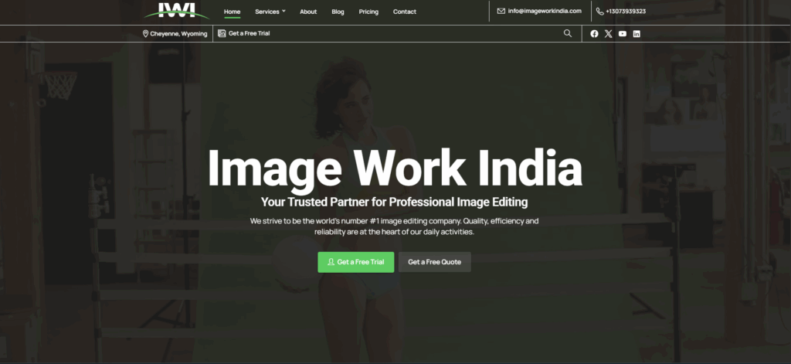Expand the Services dropdown menu
The width and height of the screenshot is (791, 364).
click(x=270, y=12)
